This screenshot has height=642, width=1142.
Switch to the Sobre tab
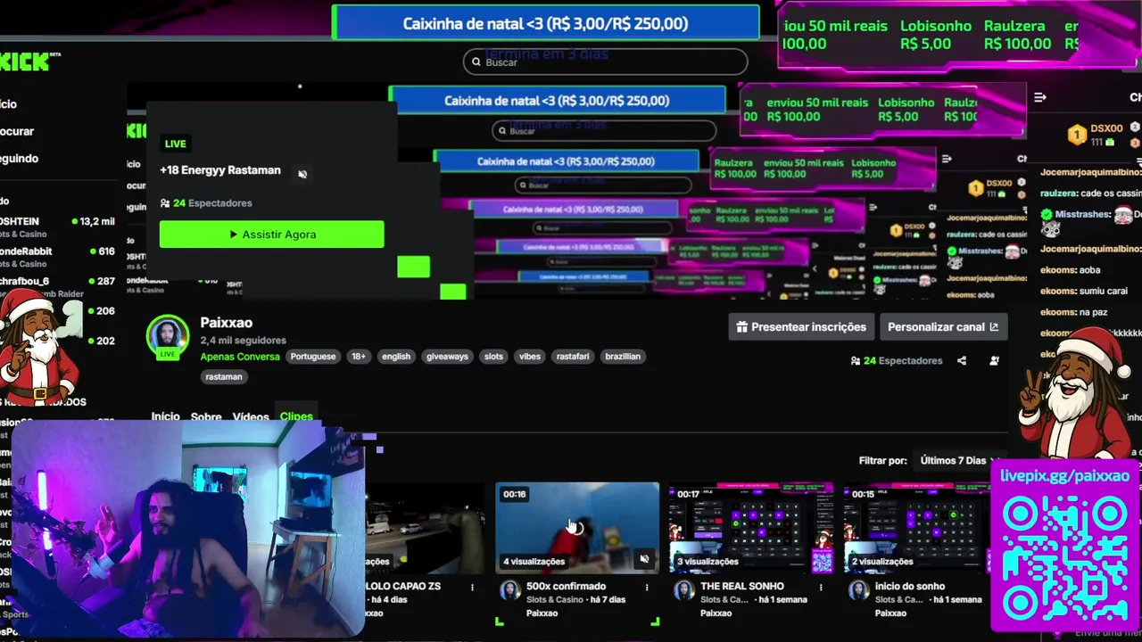(206, 416)
